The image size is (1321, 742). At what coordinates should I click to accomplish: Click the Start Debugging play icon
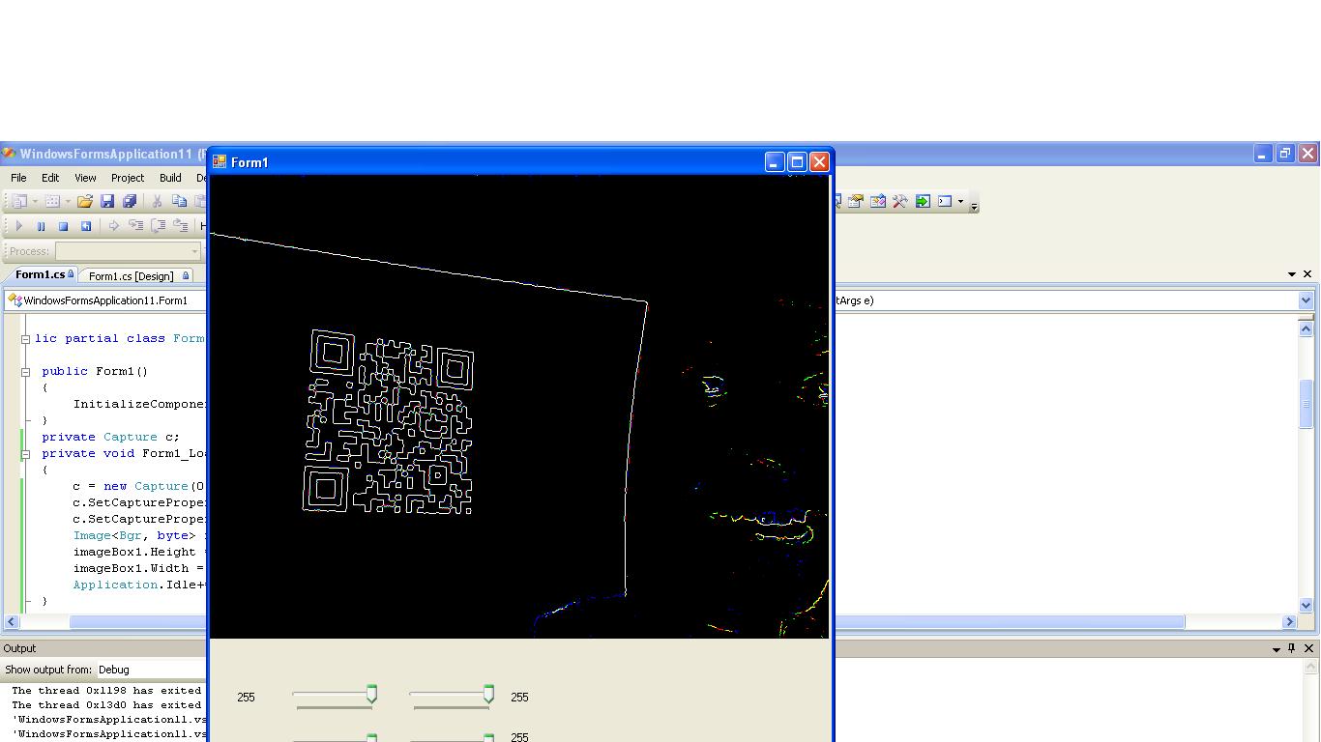pos(18,226)
